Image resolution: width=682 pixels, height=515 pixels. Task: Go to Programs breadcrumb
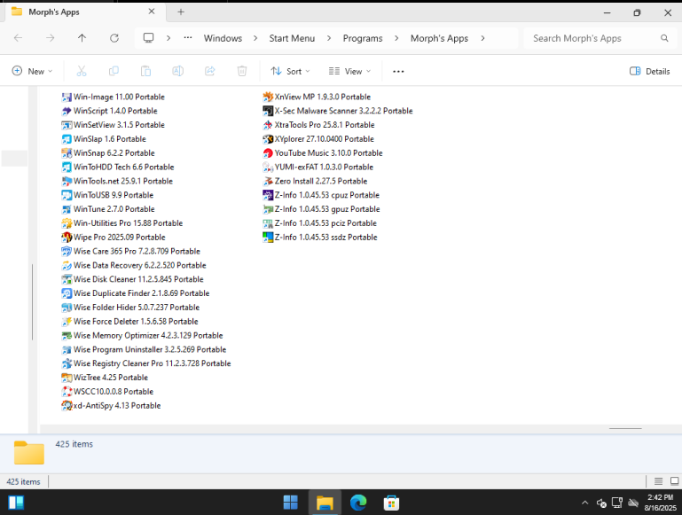click(x=363, y=38)
